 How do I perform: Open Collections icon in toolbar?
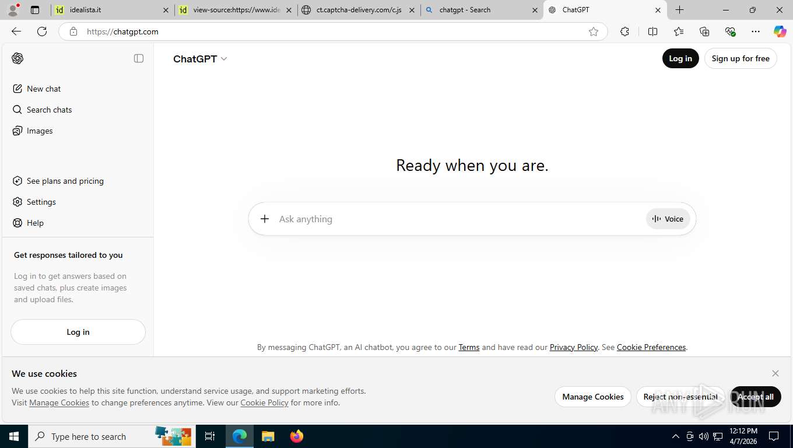coord(704,32)
